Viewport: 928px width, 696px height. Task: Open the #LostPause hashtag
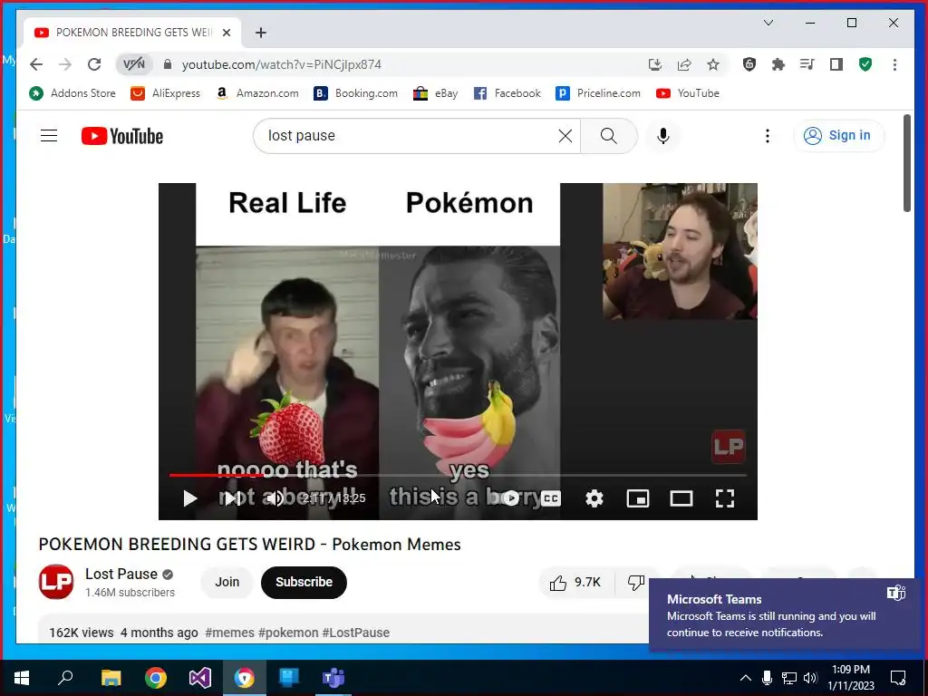pyautogui.click(x=355, y=633)
